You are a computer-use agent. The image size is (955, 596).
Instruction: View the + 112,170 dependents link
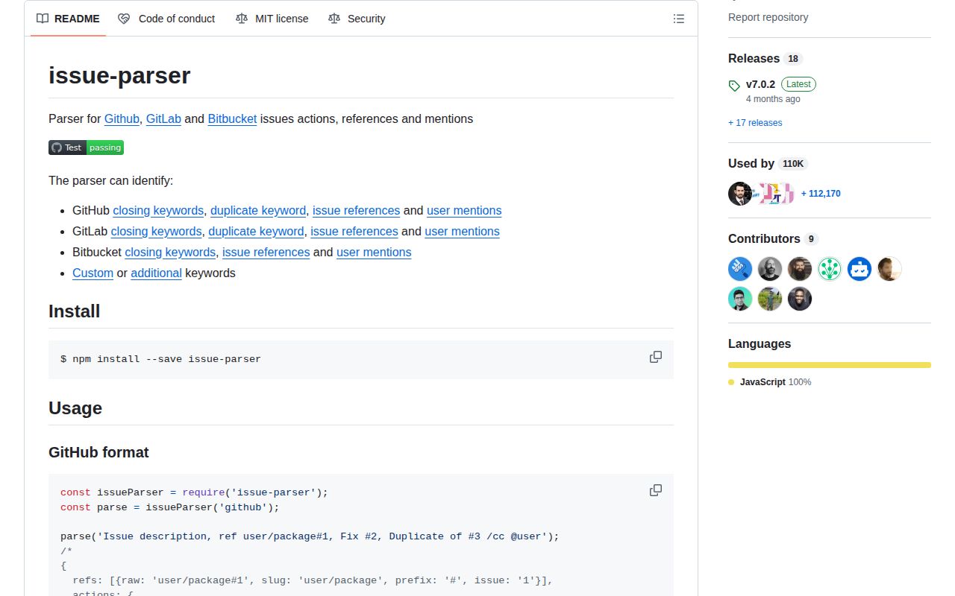pyautogui.click(x=821, y=194)
